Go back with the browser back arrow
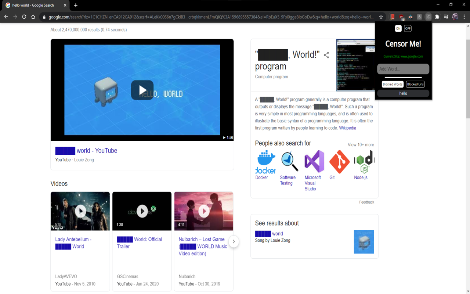The image size is (470, 294). 6,17
